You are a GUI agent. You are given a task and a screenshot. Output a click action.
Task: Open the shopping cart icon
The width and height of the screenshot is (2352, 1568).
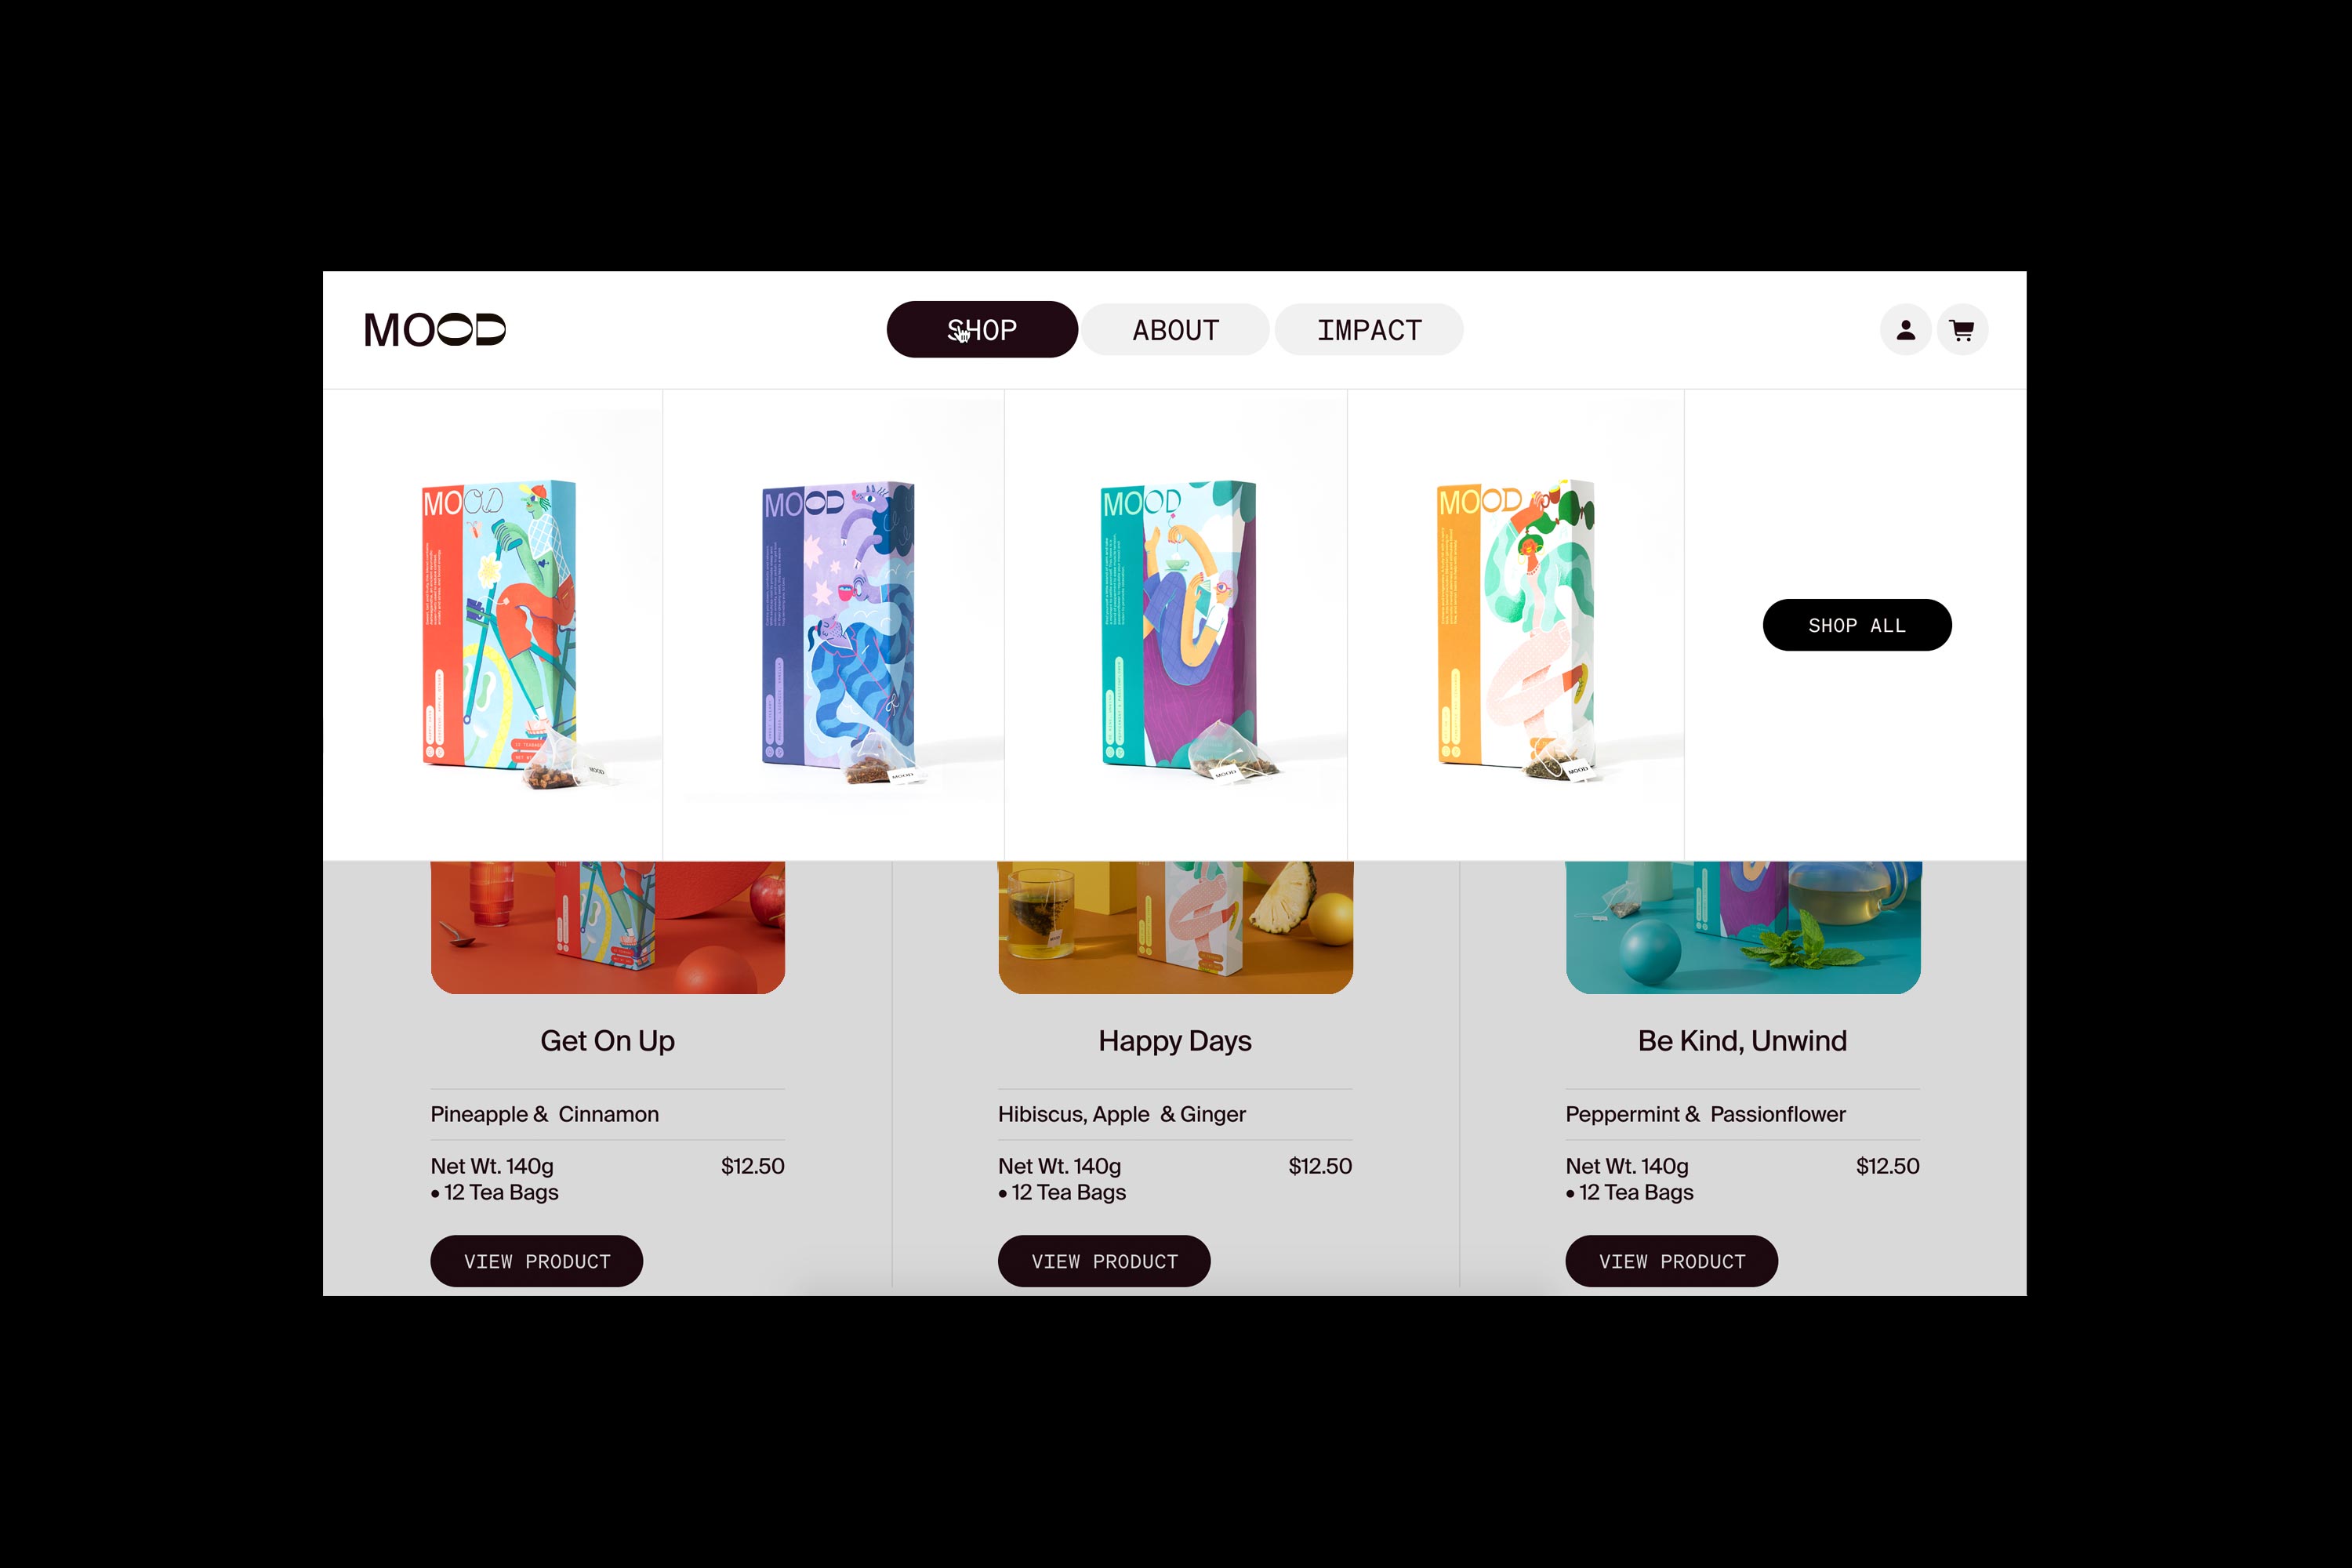1962,330
